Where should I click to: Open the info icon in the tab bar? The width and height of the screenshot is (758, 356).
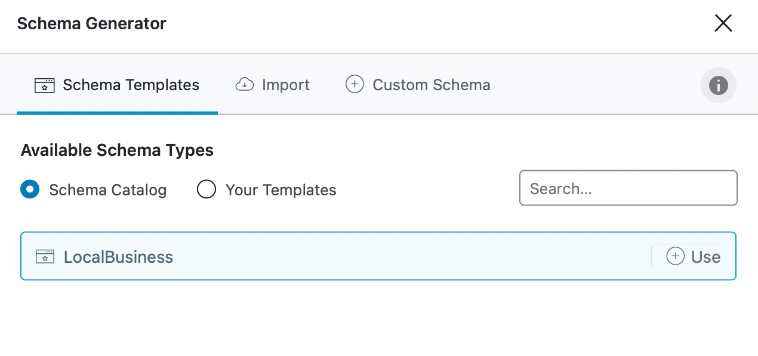pos(718,85)
